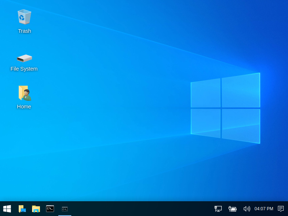Viewport: 288px width, 216px height.
Task: Click the Show Desktop taskbar icon
Action: pos(22,209)
